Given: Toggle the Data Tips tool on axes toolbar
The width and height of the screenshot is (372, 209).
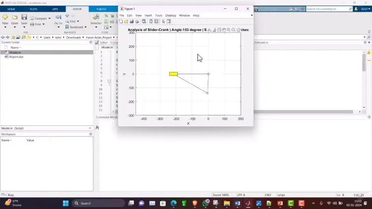Looking at the screenshot, I should click(x=219, y=30).
